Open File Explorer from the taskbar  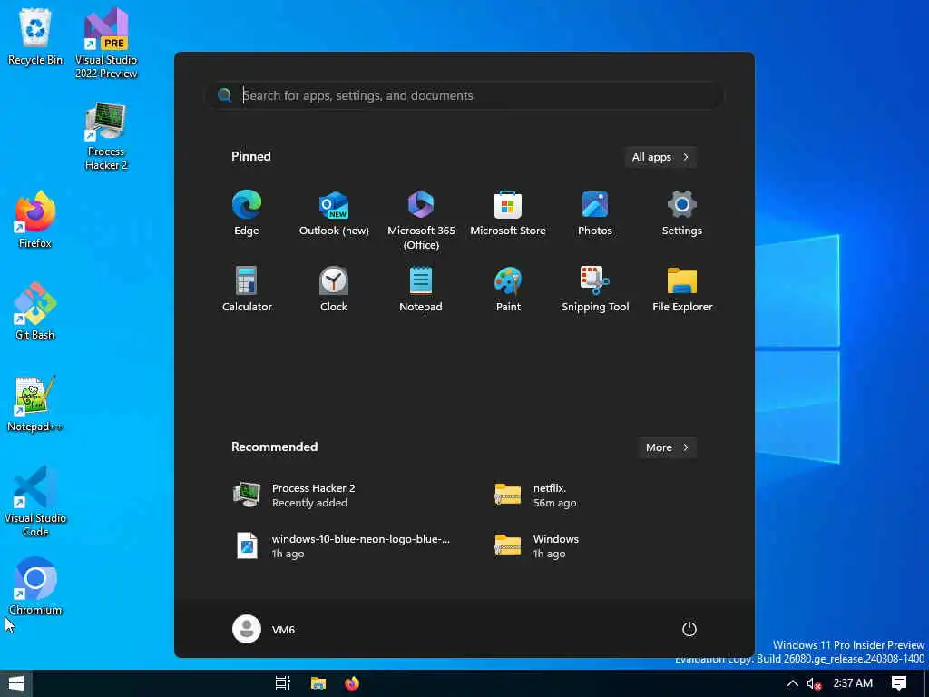(x=318, y=683)
